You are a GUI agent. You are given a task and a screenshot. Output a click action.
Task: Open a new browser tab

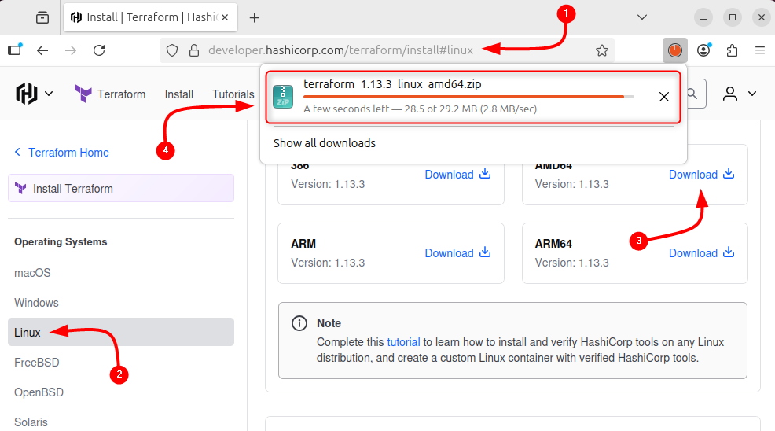pos(254,17)
